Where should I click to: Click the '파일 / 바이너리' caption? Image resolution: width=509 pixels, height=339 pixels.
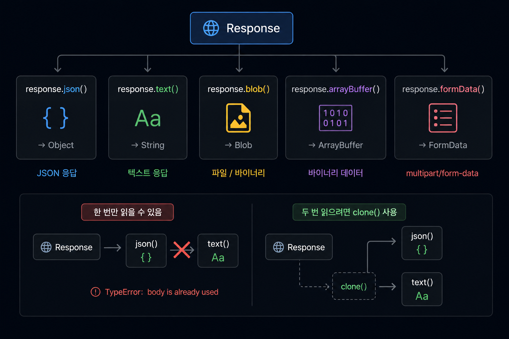pos(238,172)
